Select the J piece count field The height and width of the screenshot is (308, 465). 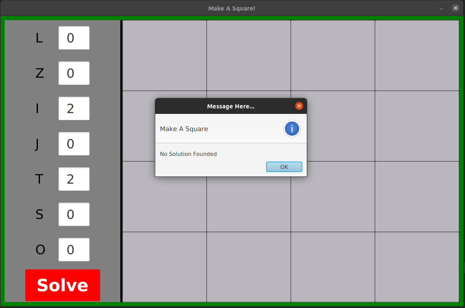74,144
